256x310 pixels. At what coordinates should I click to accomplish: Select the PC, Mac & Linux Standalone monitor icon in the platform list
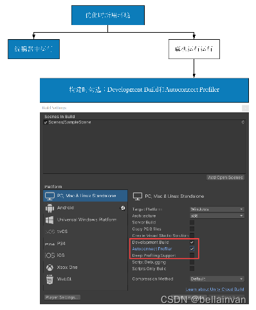(50, 196)
